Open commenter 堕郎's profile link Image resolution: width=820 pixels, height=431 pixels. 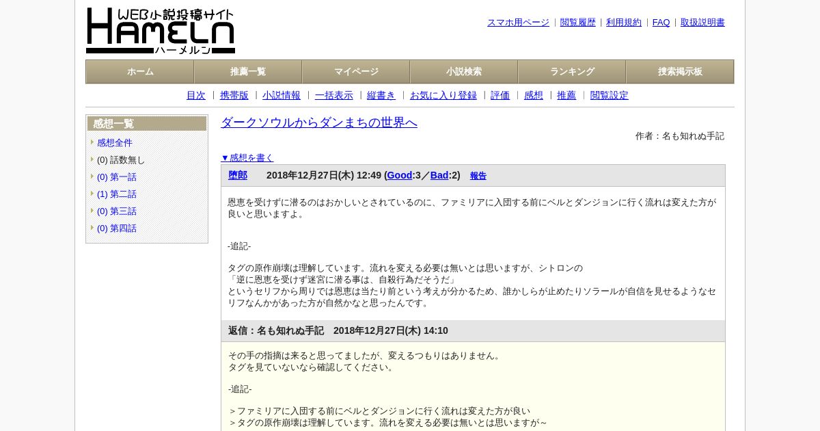point(238,176)
